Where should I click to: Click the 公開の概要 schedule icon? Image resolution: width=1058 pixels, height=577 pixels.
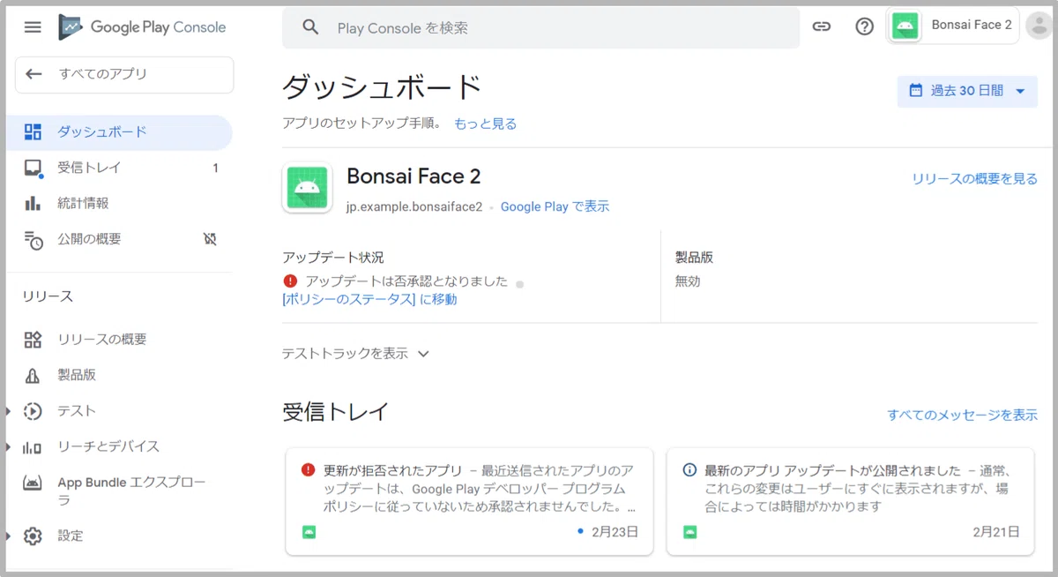[x=33, y=239]
